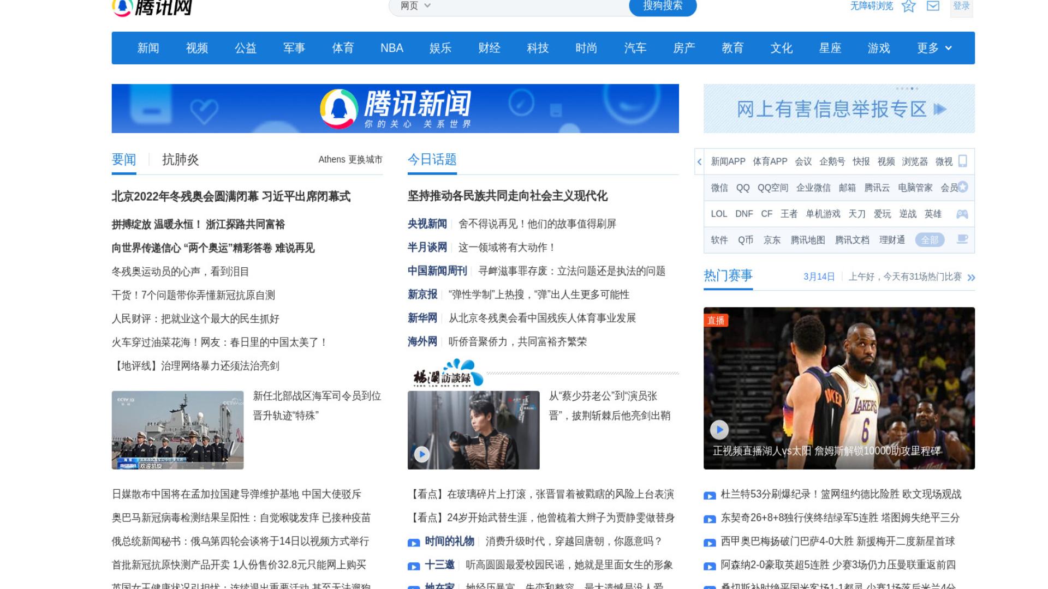Open the 今日话题 section heading
Viewport: 1048px width, 589px height.
432,159
